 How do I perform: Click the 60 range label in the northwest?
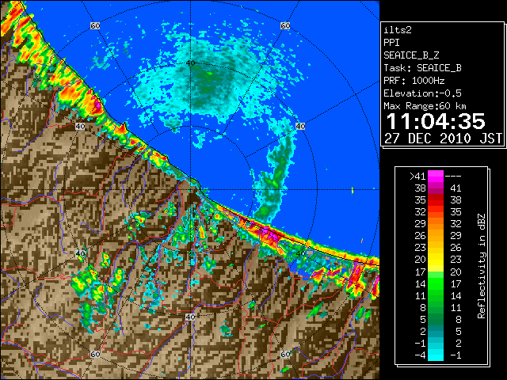pos(95,25)
